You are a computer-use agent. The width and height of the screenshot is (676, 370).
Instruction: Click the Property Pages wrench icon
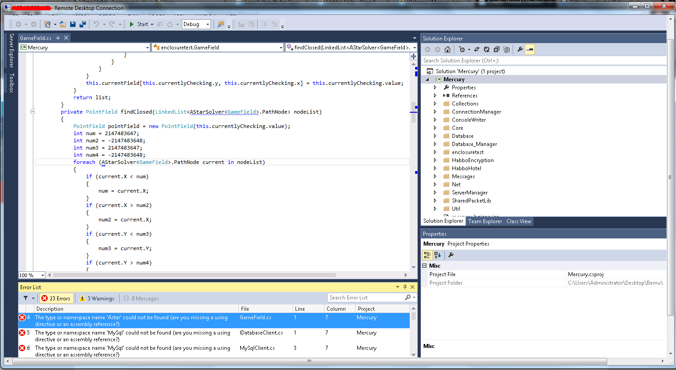pos(451,255)
